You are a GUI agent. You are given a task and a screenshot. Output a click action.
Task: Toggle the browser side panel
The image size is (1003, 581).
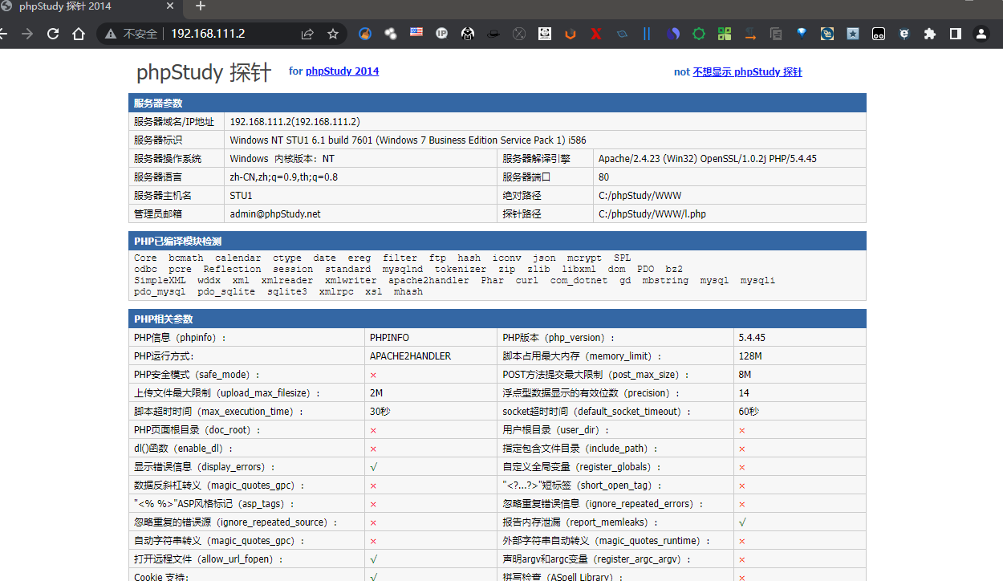pyautogui.click(x=956, y=34)
